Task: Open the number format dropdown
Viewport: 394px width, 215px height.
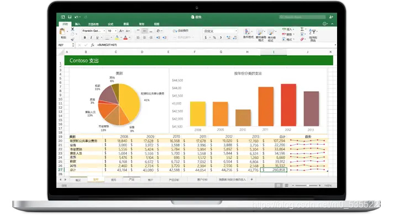Action: coord(220,31)
